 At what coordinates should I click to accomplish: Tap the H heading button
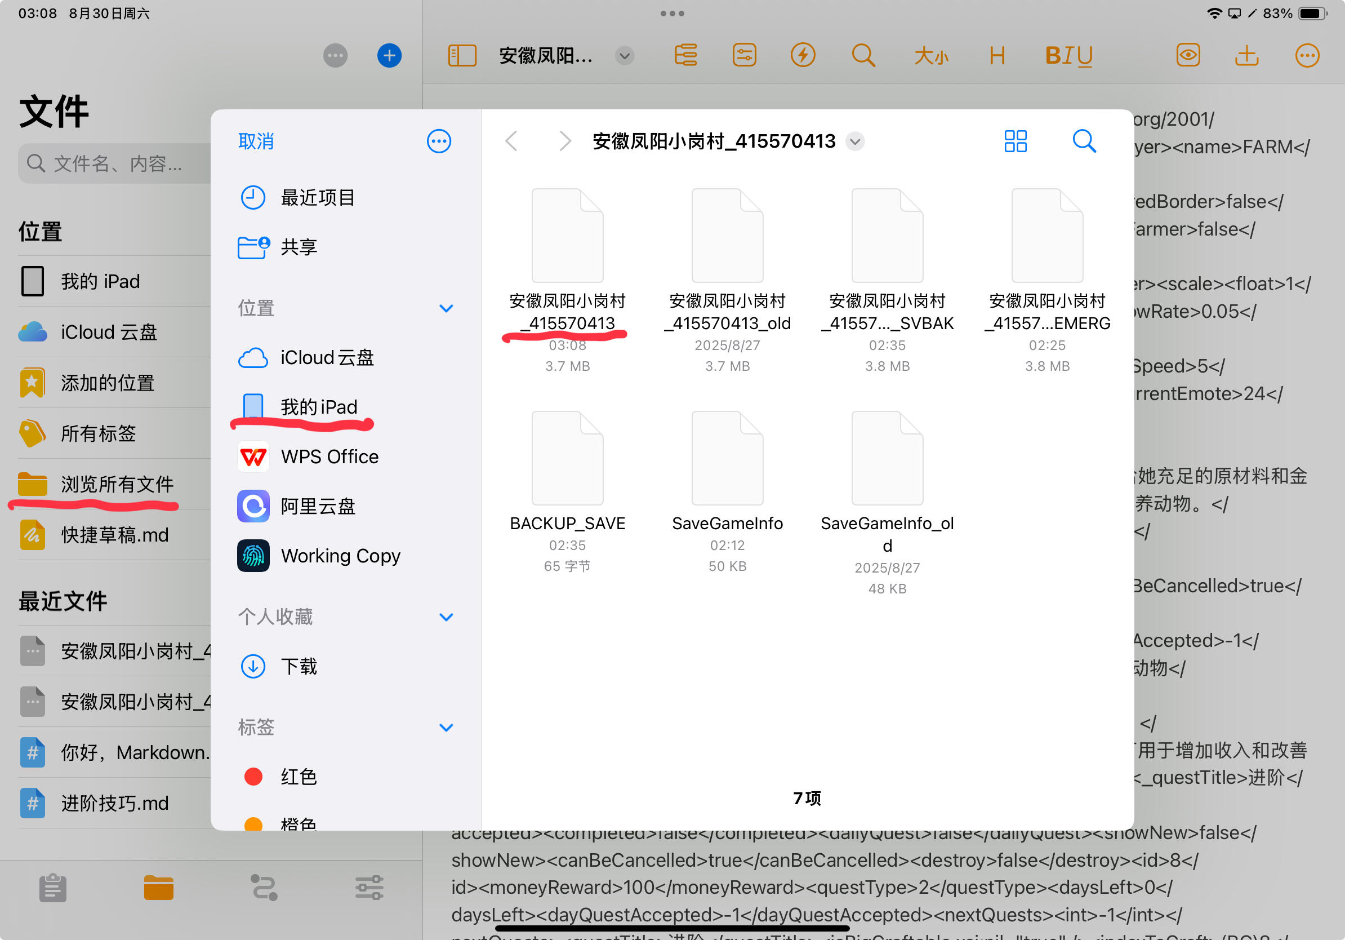997,56
